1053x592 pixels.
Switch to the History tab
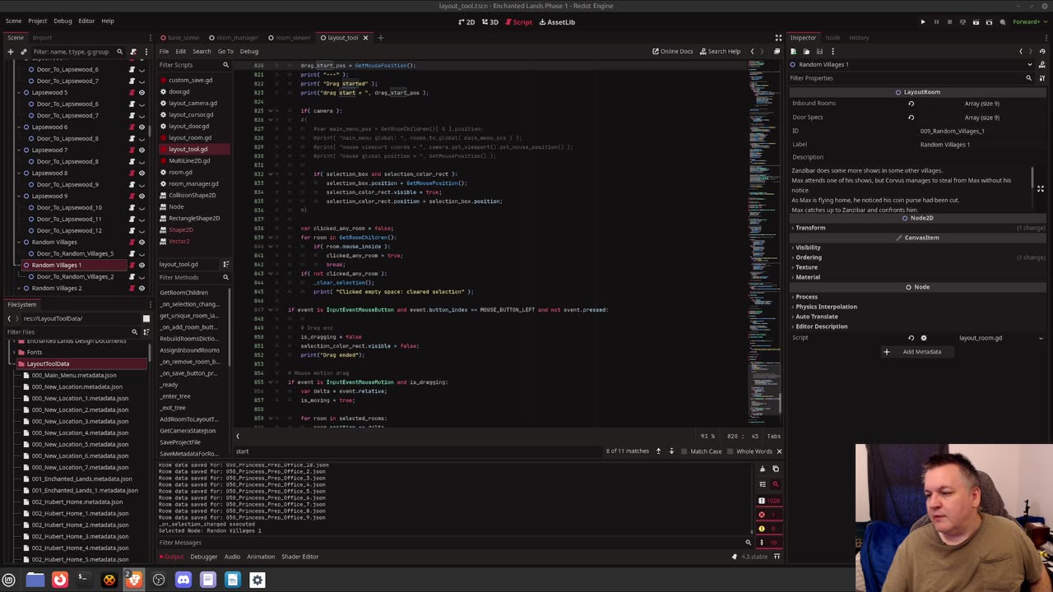[858, 37]
